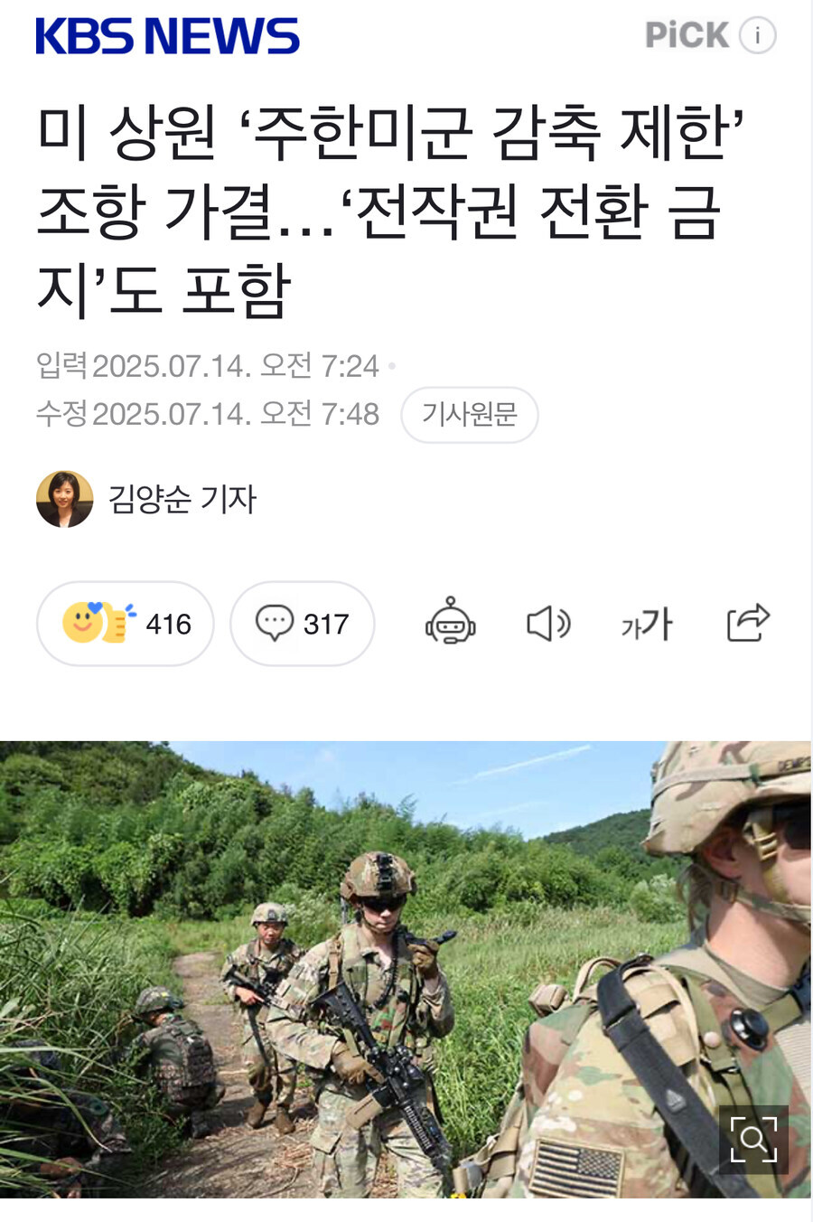Tap the speaker listen-to-article icon

548,624
